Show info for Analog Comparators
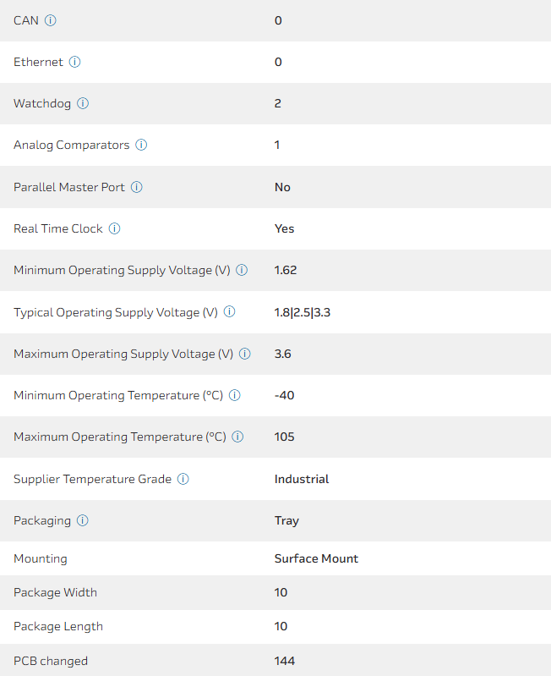 (x=141, y=145)
